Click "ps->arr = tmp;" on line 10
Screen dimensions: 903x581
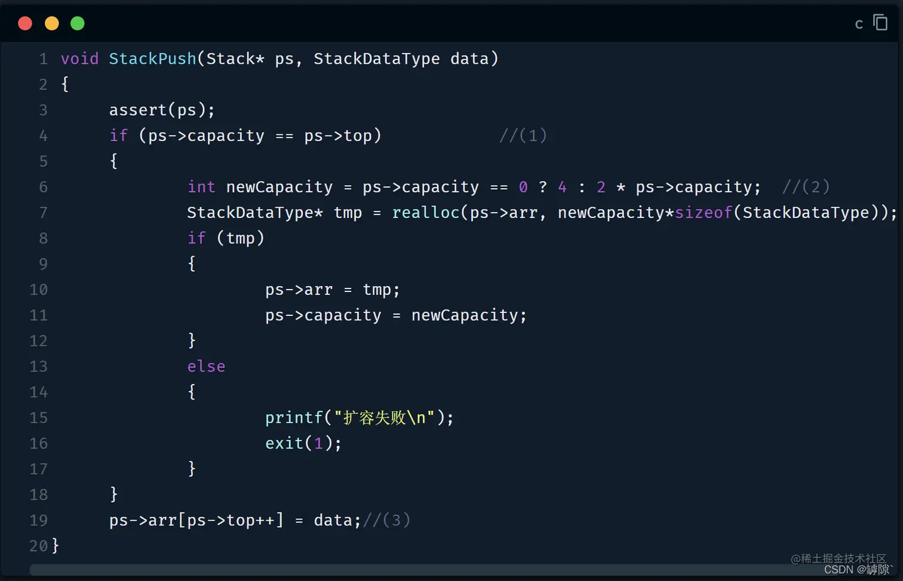coord(333,290)
